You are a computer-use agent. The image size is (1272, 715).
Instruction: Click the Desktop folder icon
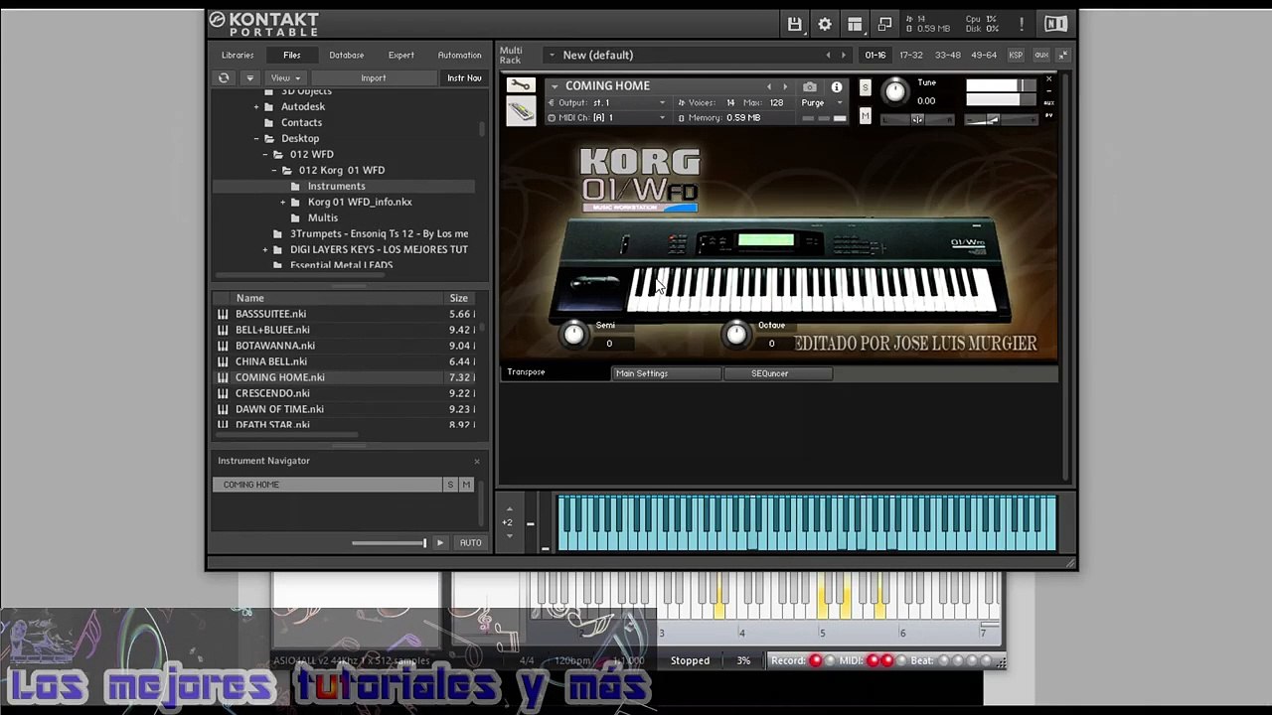tap(269, 139)
